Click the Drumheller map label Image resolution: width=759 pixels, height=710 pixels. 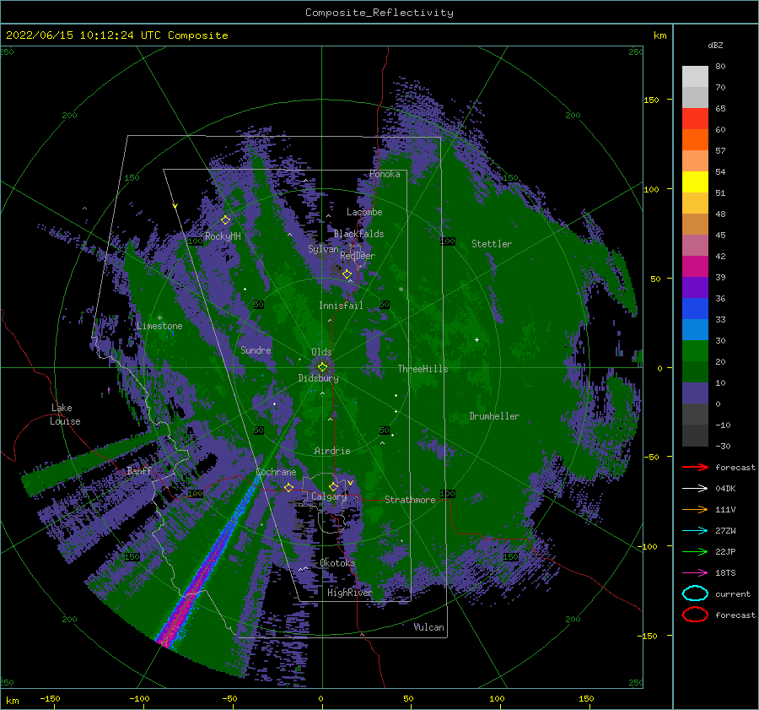pyautogui.click(x=494, y=416)
